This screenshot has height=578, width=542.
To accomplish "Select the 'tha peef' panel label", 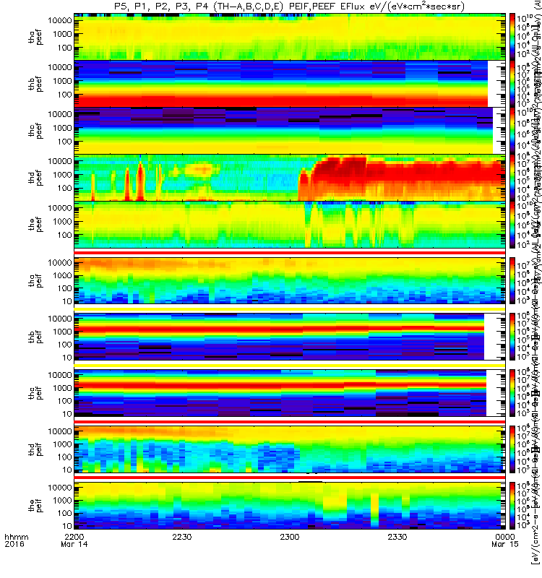I will [35, 38].
